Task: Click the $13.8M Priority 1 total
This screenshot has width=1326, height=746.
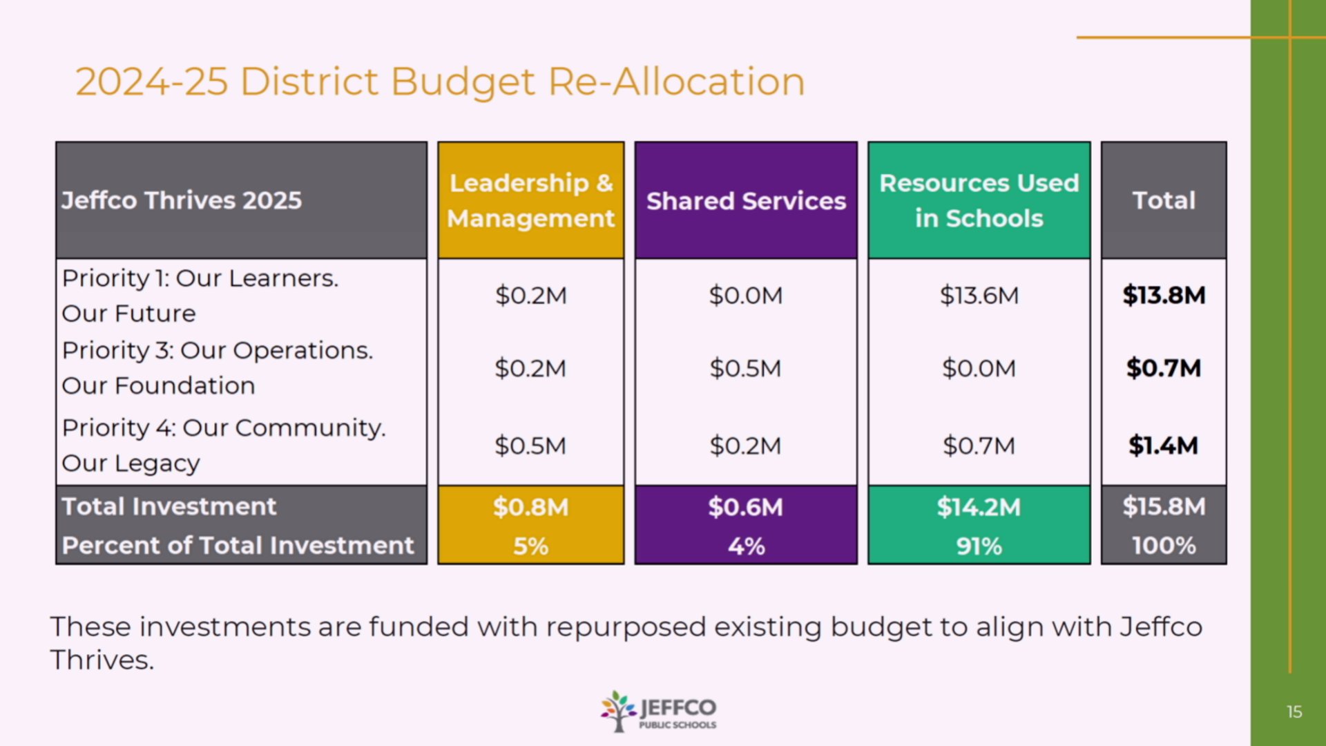Action: click(1164, 296)
